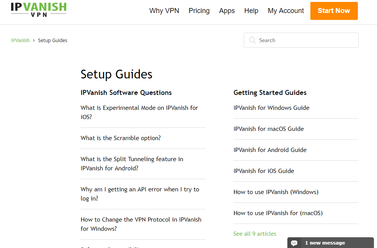Open What is the Scramble option article

tap(121, 138)
